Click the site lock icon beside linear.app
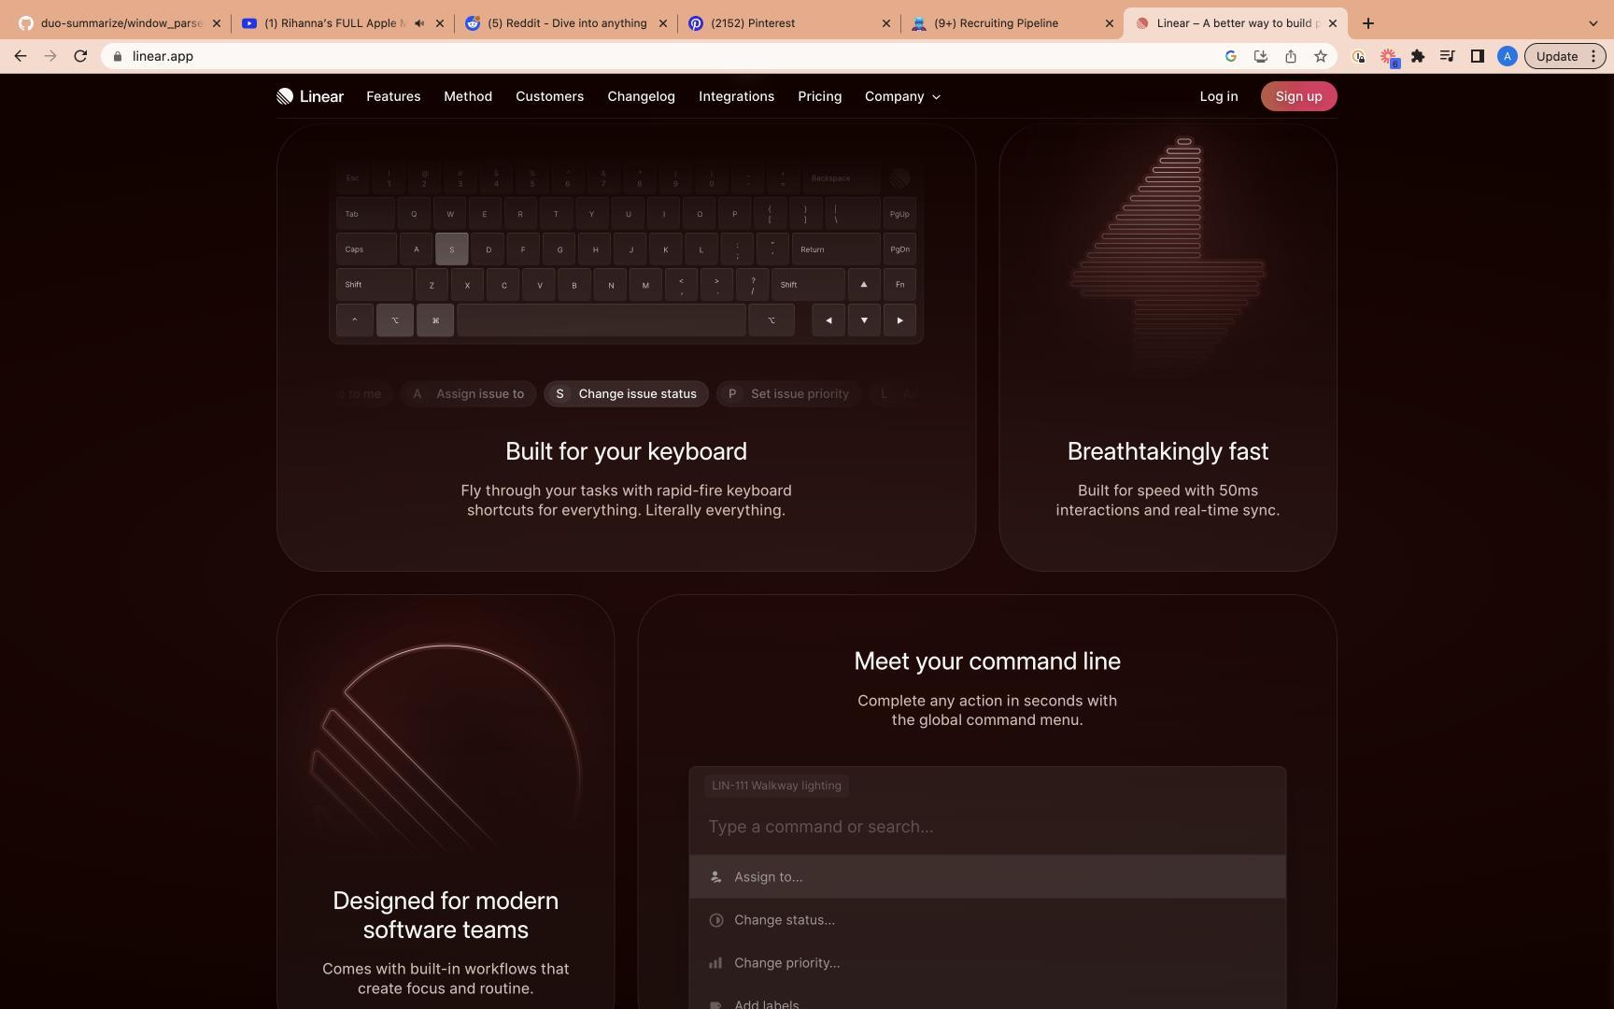The width and height of the screenshot is (1614, 1009). (x=117, y=56)
